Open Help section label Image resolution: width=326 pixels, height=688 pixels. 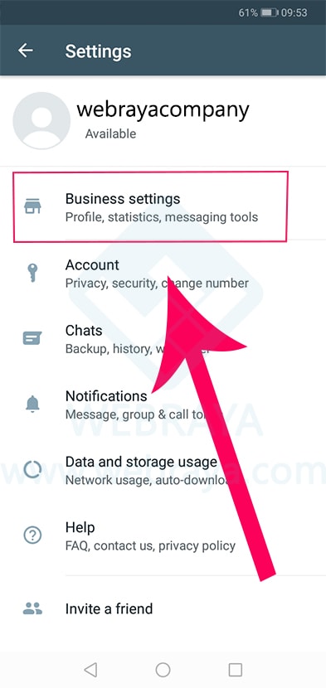[80, 527]
